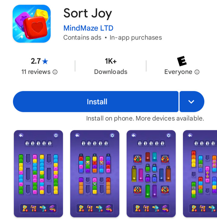The height and width of the screenshot is (224, 217).
Task: Expand the install options dropdown arrow
Action: [192, 102]
